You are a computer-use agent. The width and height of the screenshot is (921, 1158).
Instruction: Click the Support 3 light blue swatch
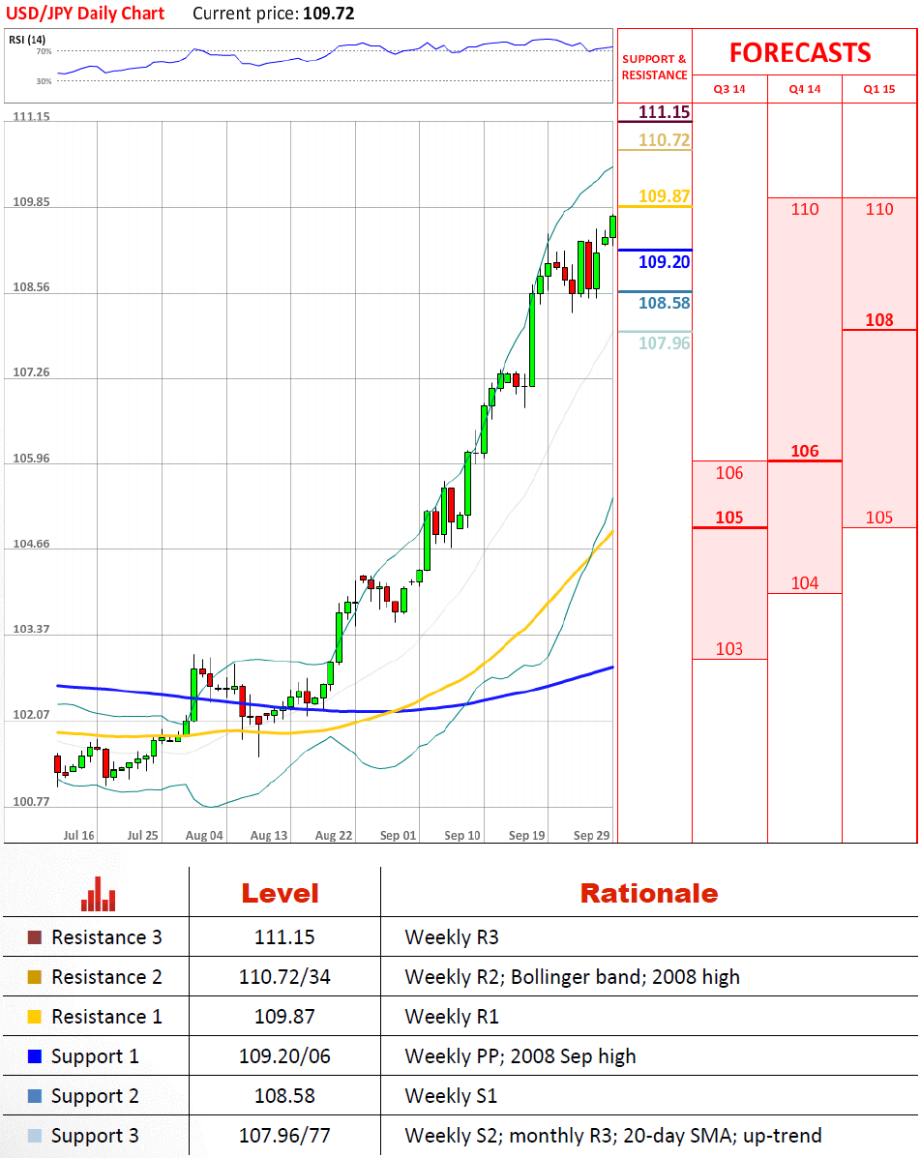coord(34,1136)
